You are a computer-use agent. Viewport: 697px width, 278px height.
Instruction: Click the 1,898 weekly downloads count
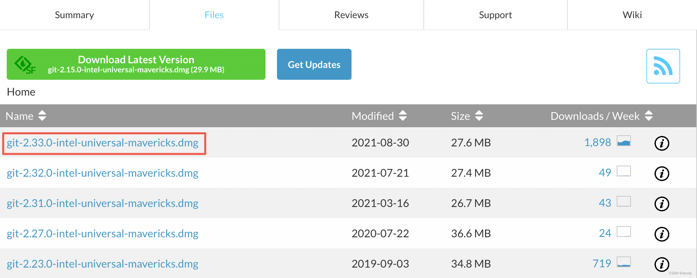click(x=597, y=142)
